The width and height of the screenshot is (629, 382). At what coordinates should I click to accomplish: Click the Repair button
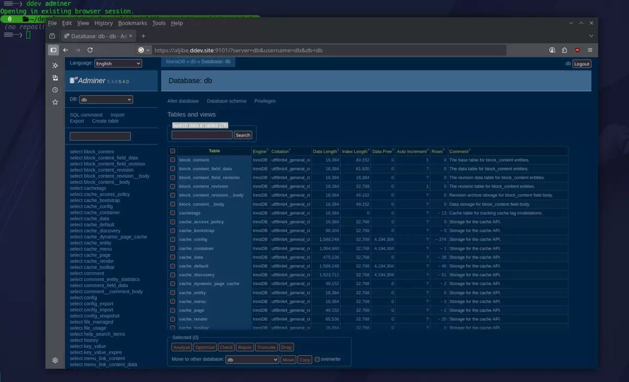(x=245, y=347)
